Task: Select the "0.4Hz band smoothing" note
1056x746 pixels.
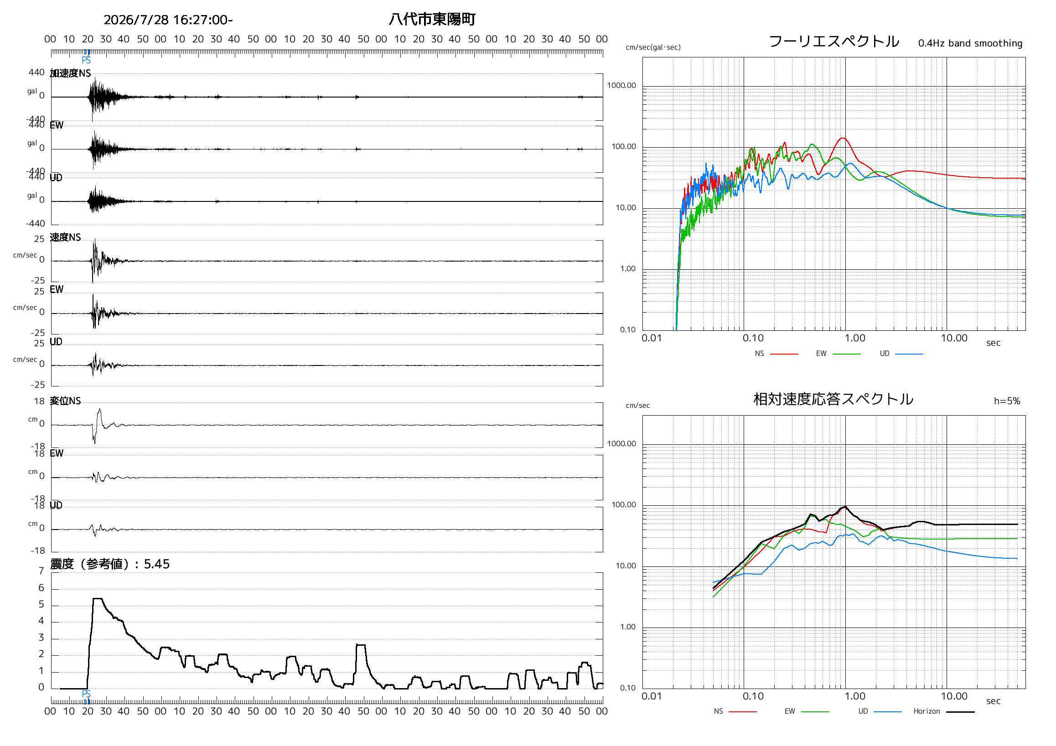Action: 970,43
